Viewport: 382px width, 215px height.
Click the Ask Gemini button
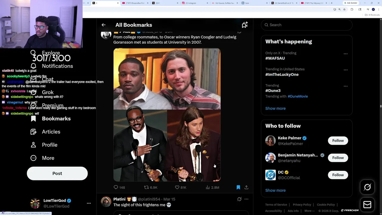pos(351,3)
